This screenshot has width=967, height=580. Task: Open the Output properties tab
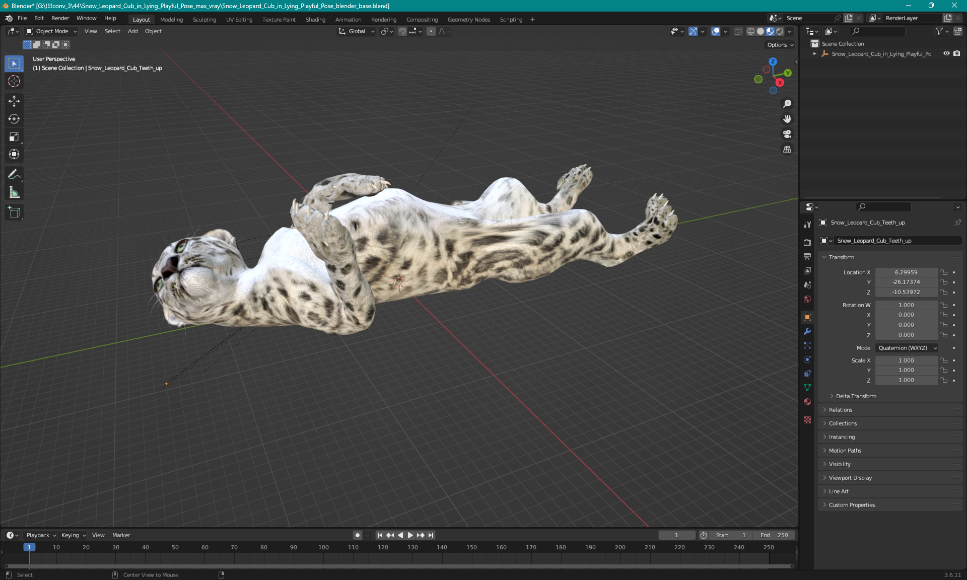(807, 257)
